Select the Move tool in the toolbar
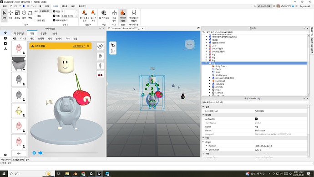This screenshot has height=177, width=314. click(10, 15)
